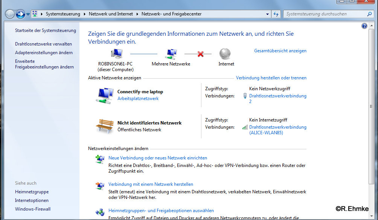The width and height of the screenshot is (378, 220).
Task: Click the Connectify-me laptop network icon
Action: 104,95
